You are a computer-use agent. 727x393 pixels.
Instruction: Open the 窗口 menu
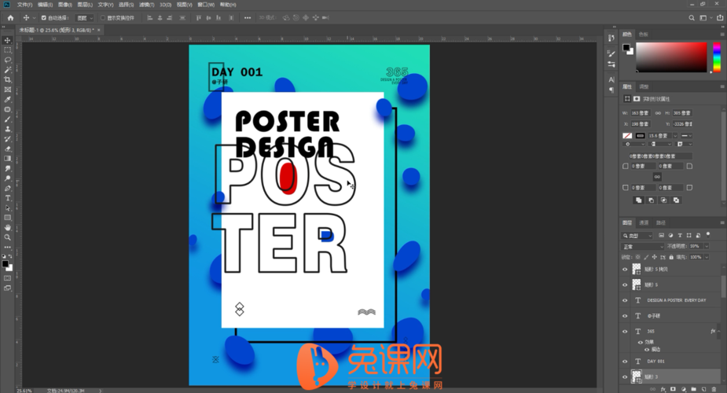205,5
